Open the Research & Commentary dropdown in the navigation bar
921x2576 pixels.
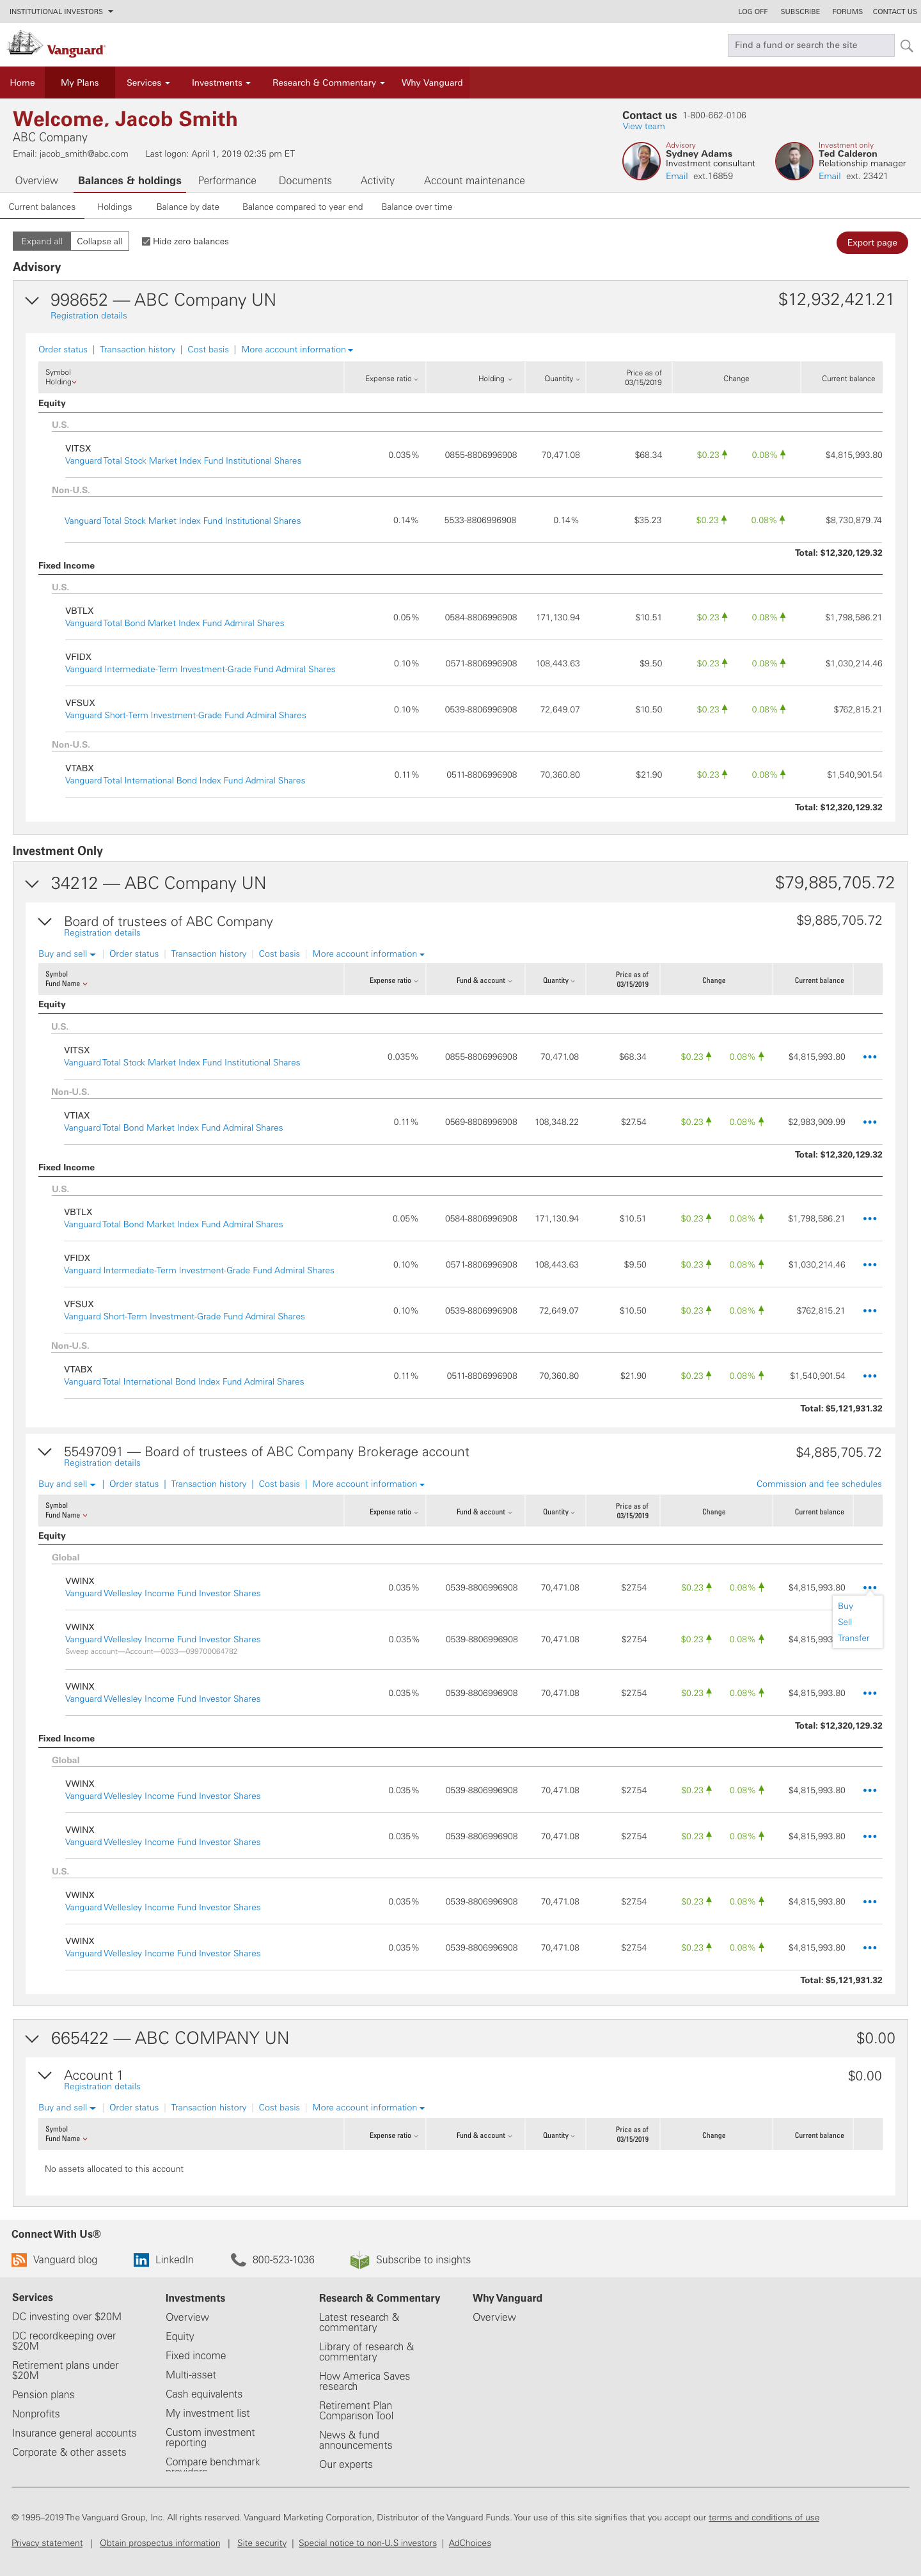point(328,83)
